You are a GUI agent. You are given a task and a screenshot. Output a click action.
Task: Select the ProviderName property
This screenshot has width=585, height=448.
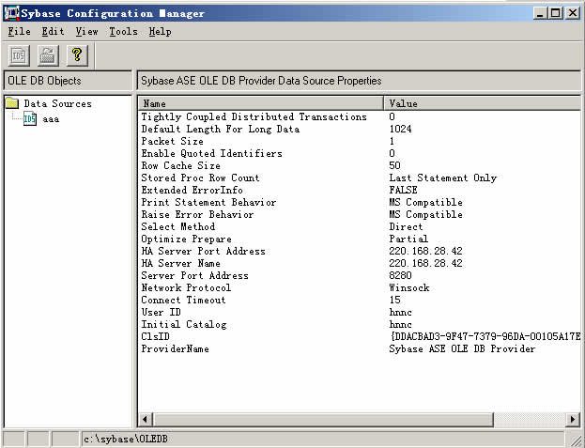(x=175, y=349)
